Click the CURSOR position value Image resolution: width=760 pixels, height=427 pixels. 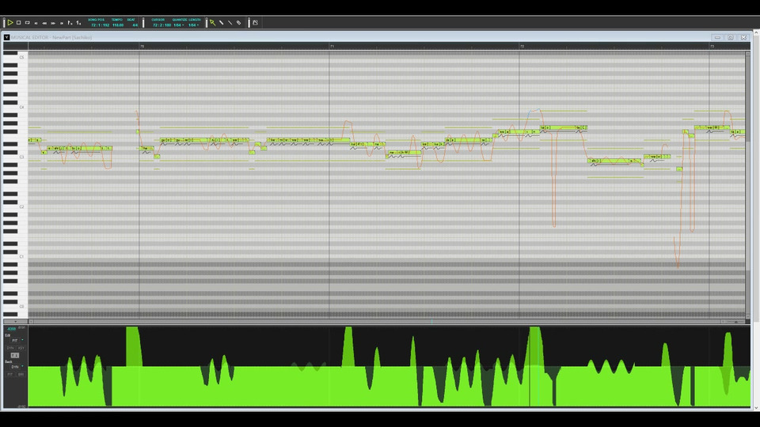[x=161, y=25]
